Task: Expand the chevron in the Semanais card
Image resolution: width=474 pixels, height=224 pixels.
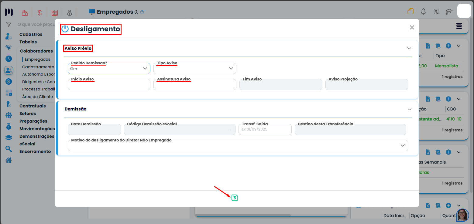Action: tap(459, 152)
